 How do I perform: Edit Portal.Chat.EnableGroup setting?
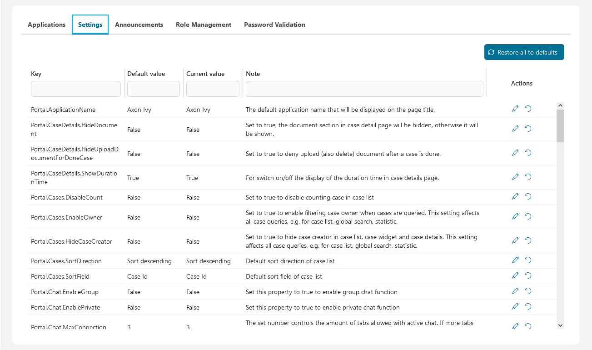(x=515, y=291)
